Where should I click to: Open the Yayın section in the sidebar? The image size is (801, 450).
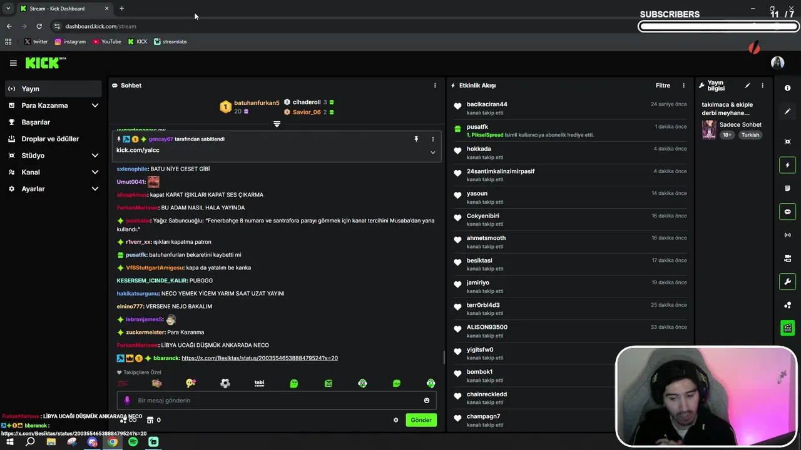point(53,89)
